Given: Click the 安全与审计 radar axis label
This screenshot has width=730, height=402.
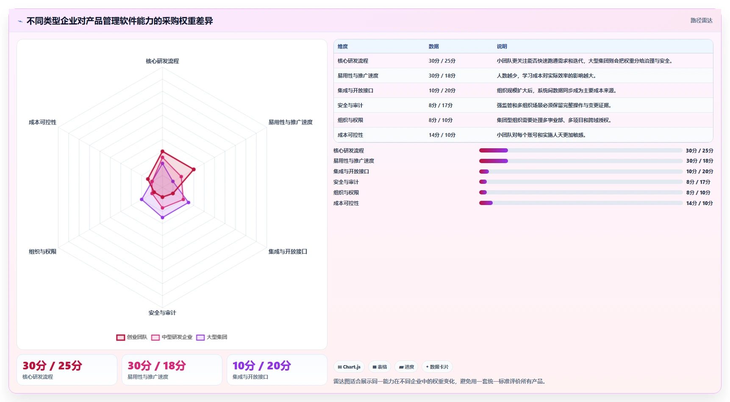Looking at the screenshot, I should (x=162, y=313).
